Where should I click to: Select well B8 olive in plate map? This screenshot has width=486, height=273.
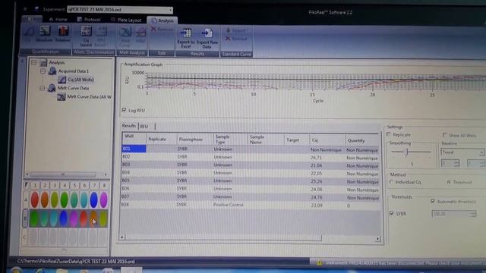click(x=103, y=218)
